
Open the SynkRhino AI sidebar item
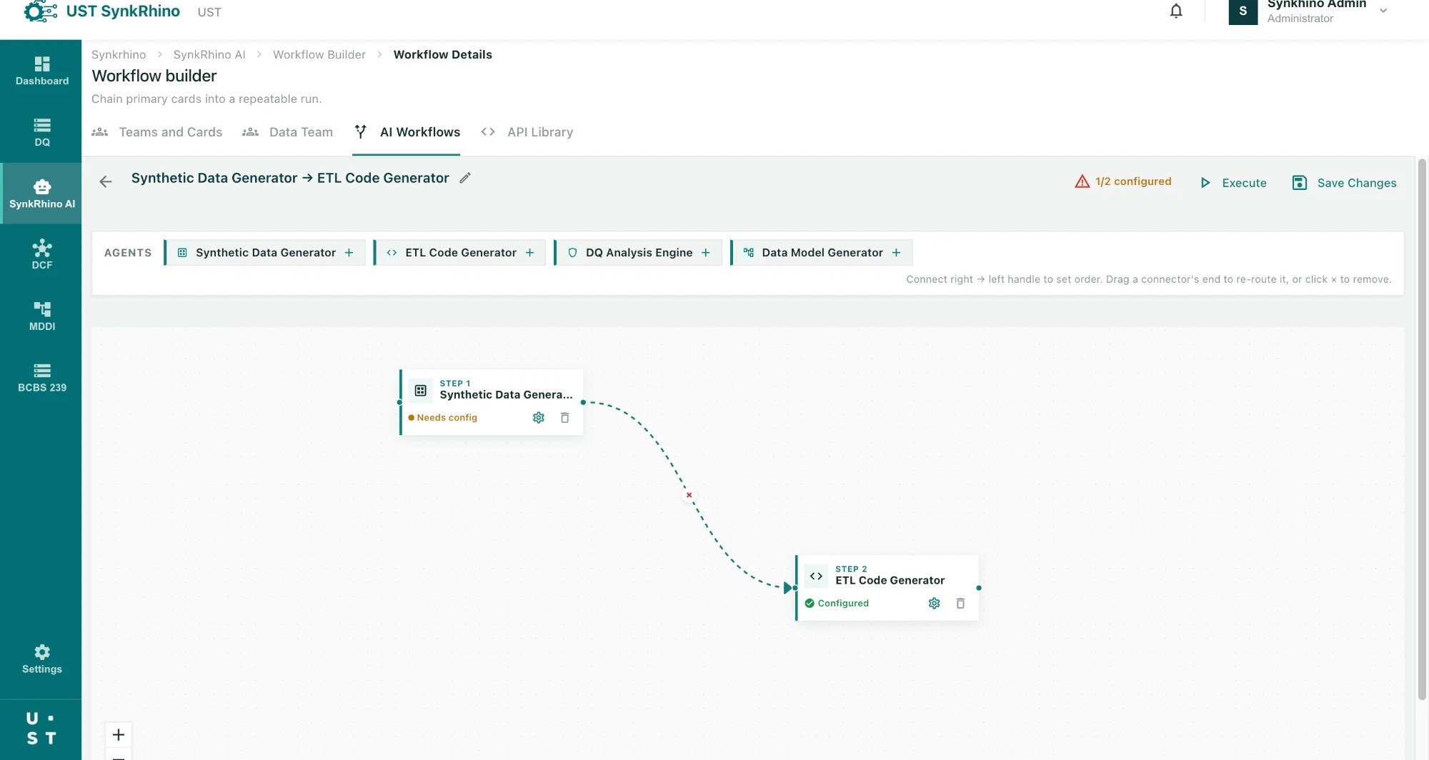[41, 194]
